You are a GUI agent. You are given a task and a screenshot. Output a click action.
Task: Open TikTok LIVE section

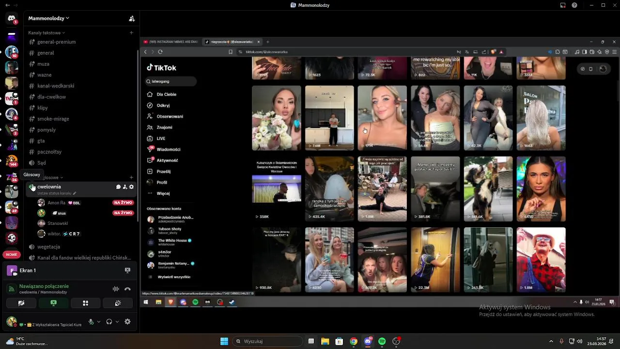pos(156,138)
